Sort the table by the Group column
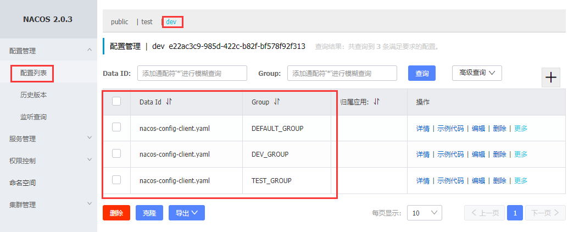This screenshot has height=232, width=568. click(277, 102)
